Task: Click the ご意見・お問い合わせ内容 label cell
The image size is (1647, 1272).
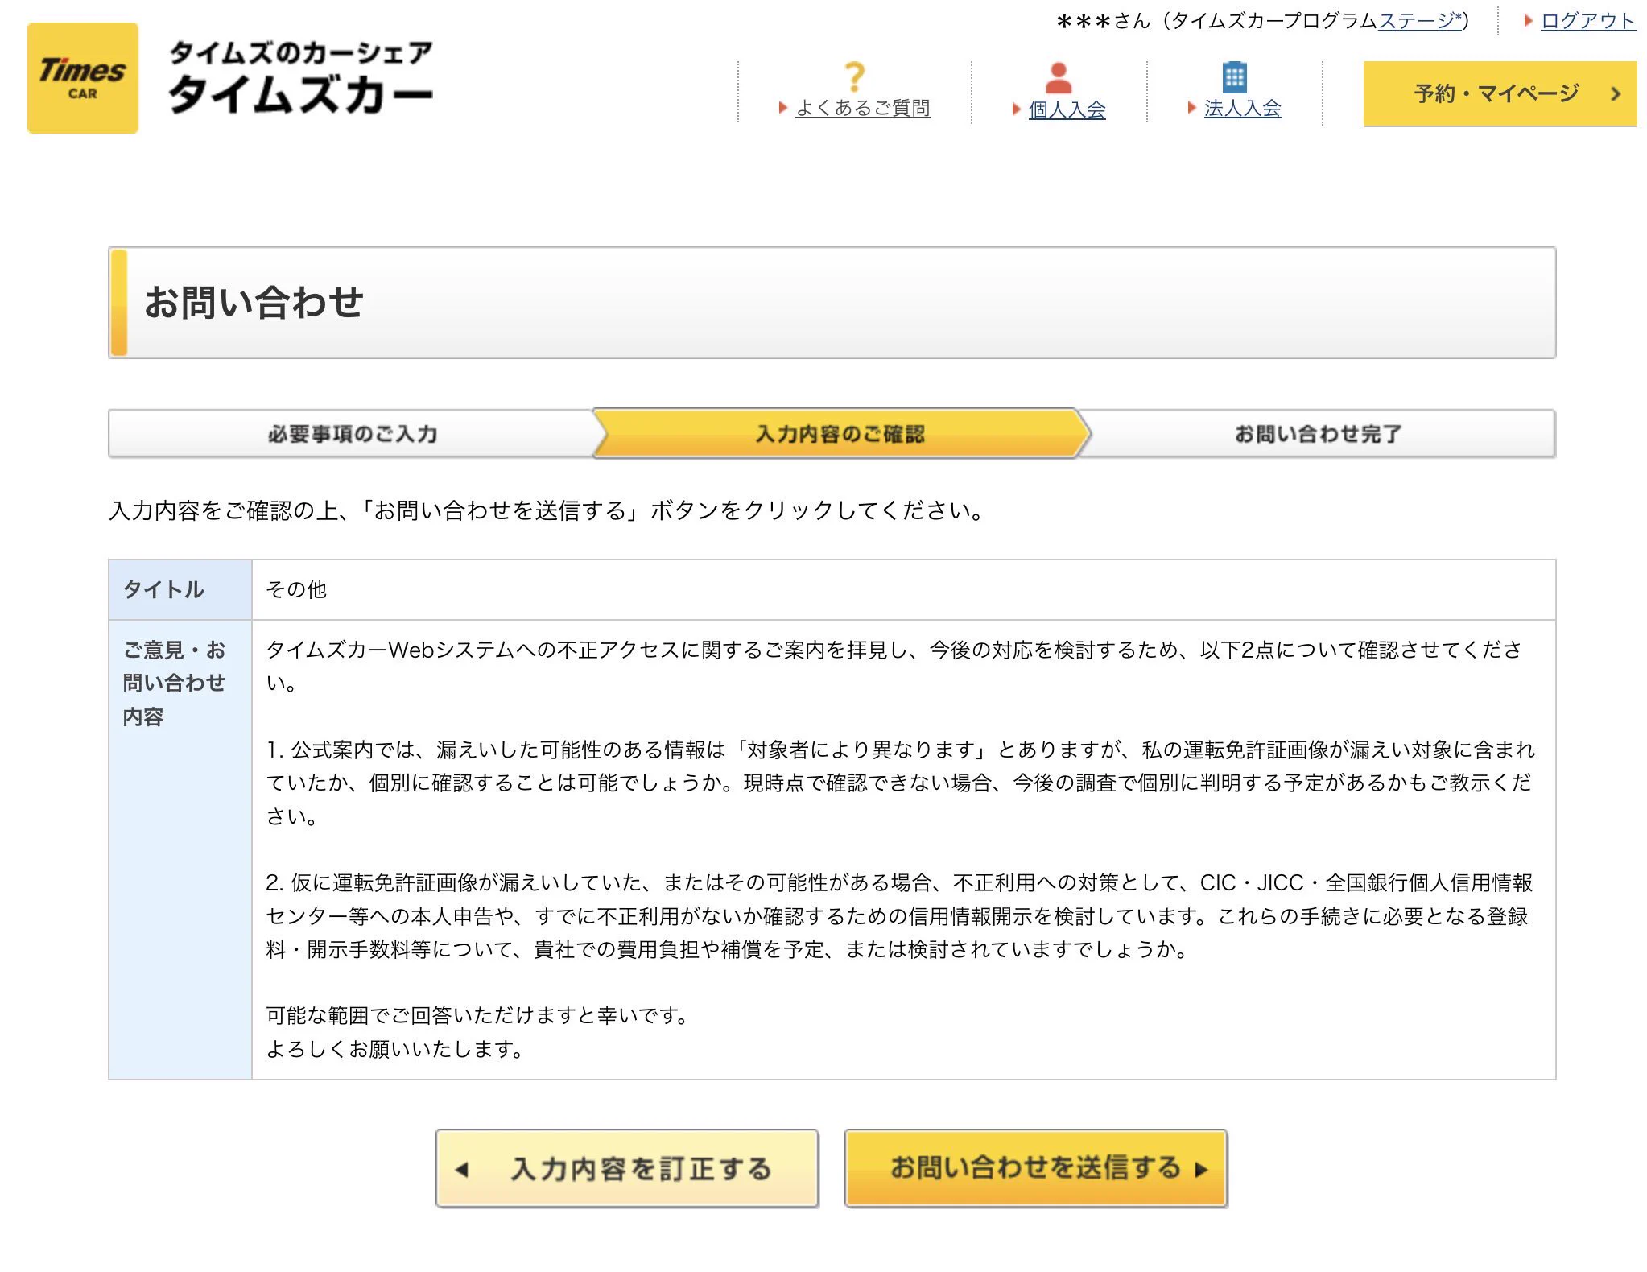Action: pos(180,849)
